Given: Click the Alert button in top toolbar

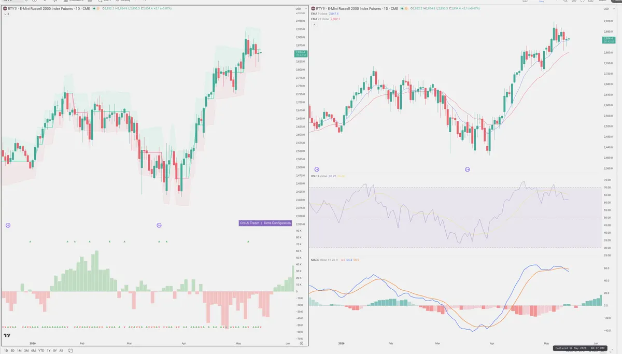Looking at the screenshot, I should pyautogui.click(x=106, y=1).
